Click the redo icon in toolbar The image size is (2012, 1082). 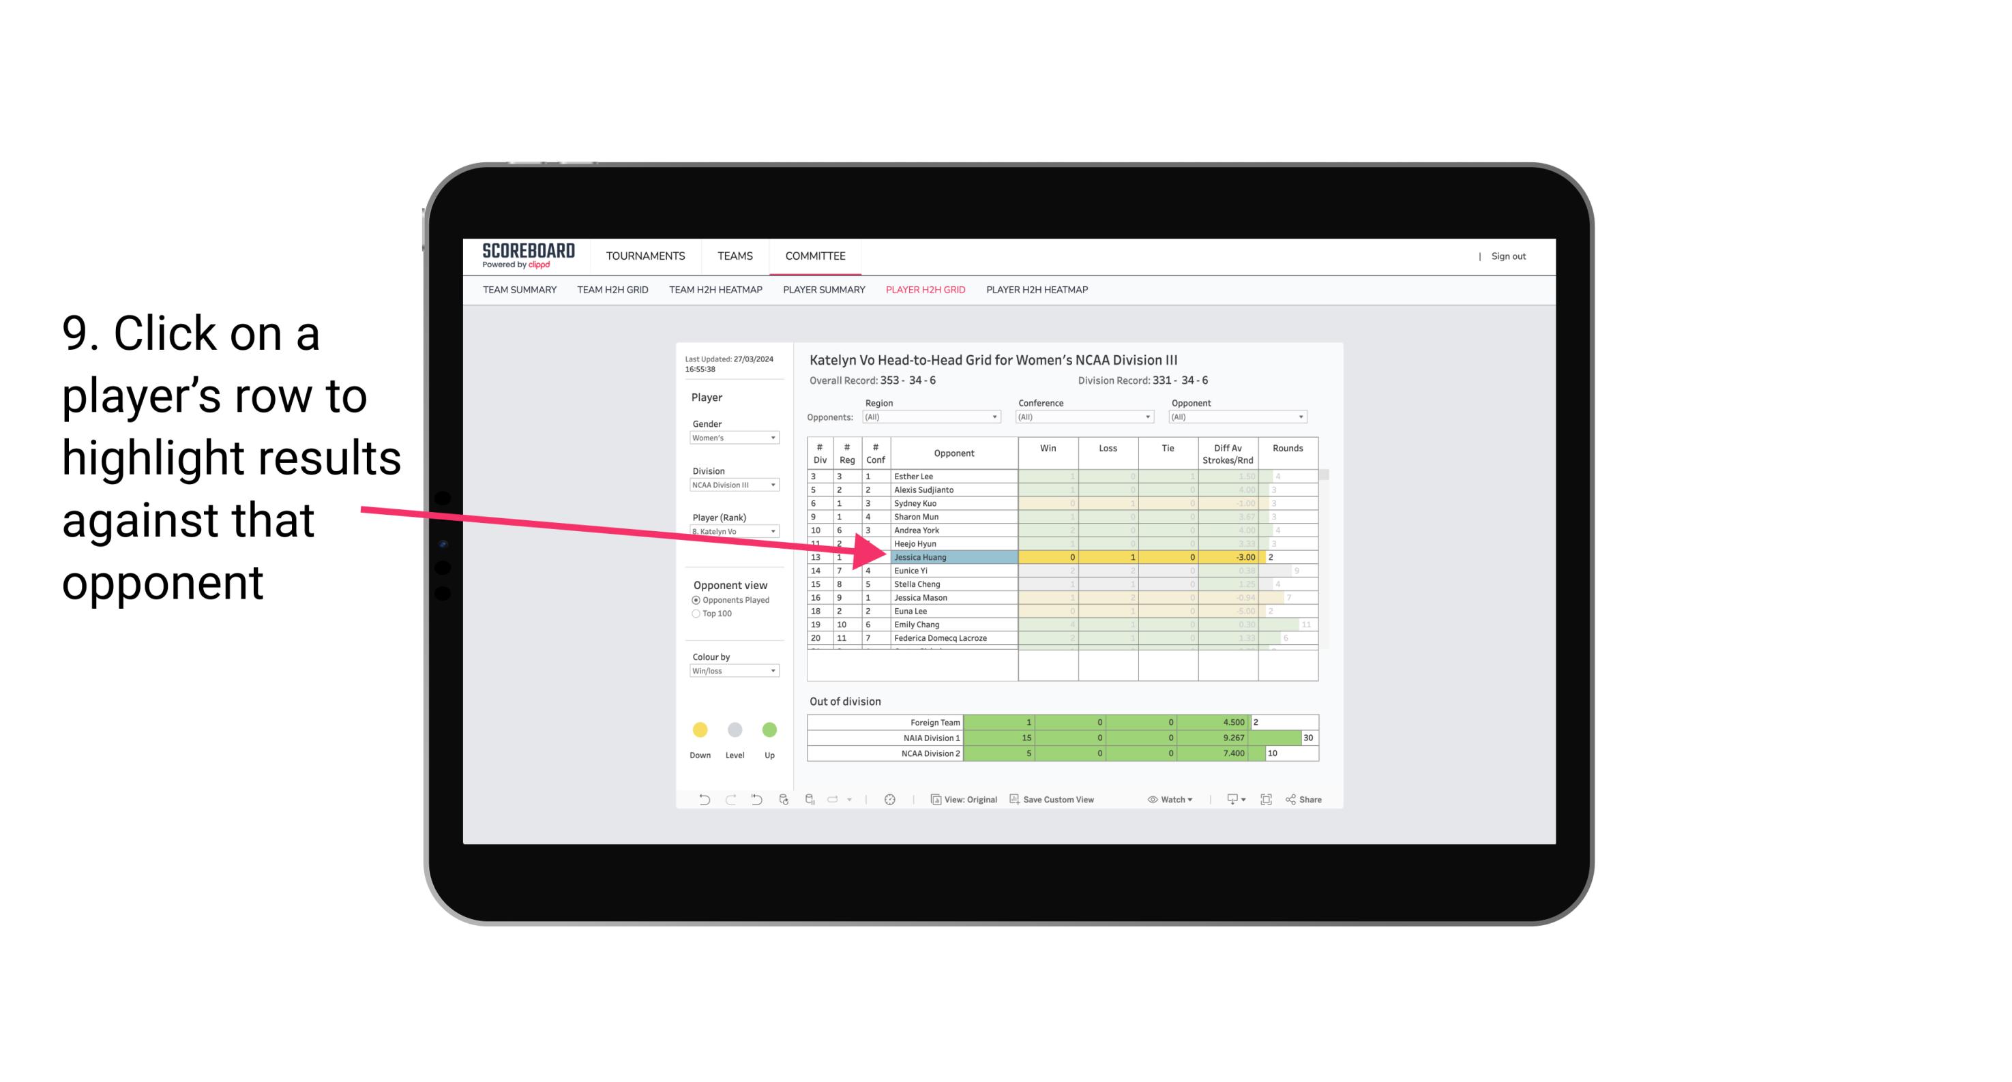pyautogui.click(x=730, y=801)
